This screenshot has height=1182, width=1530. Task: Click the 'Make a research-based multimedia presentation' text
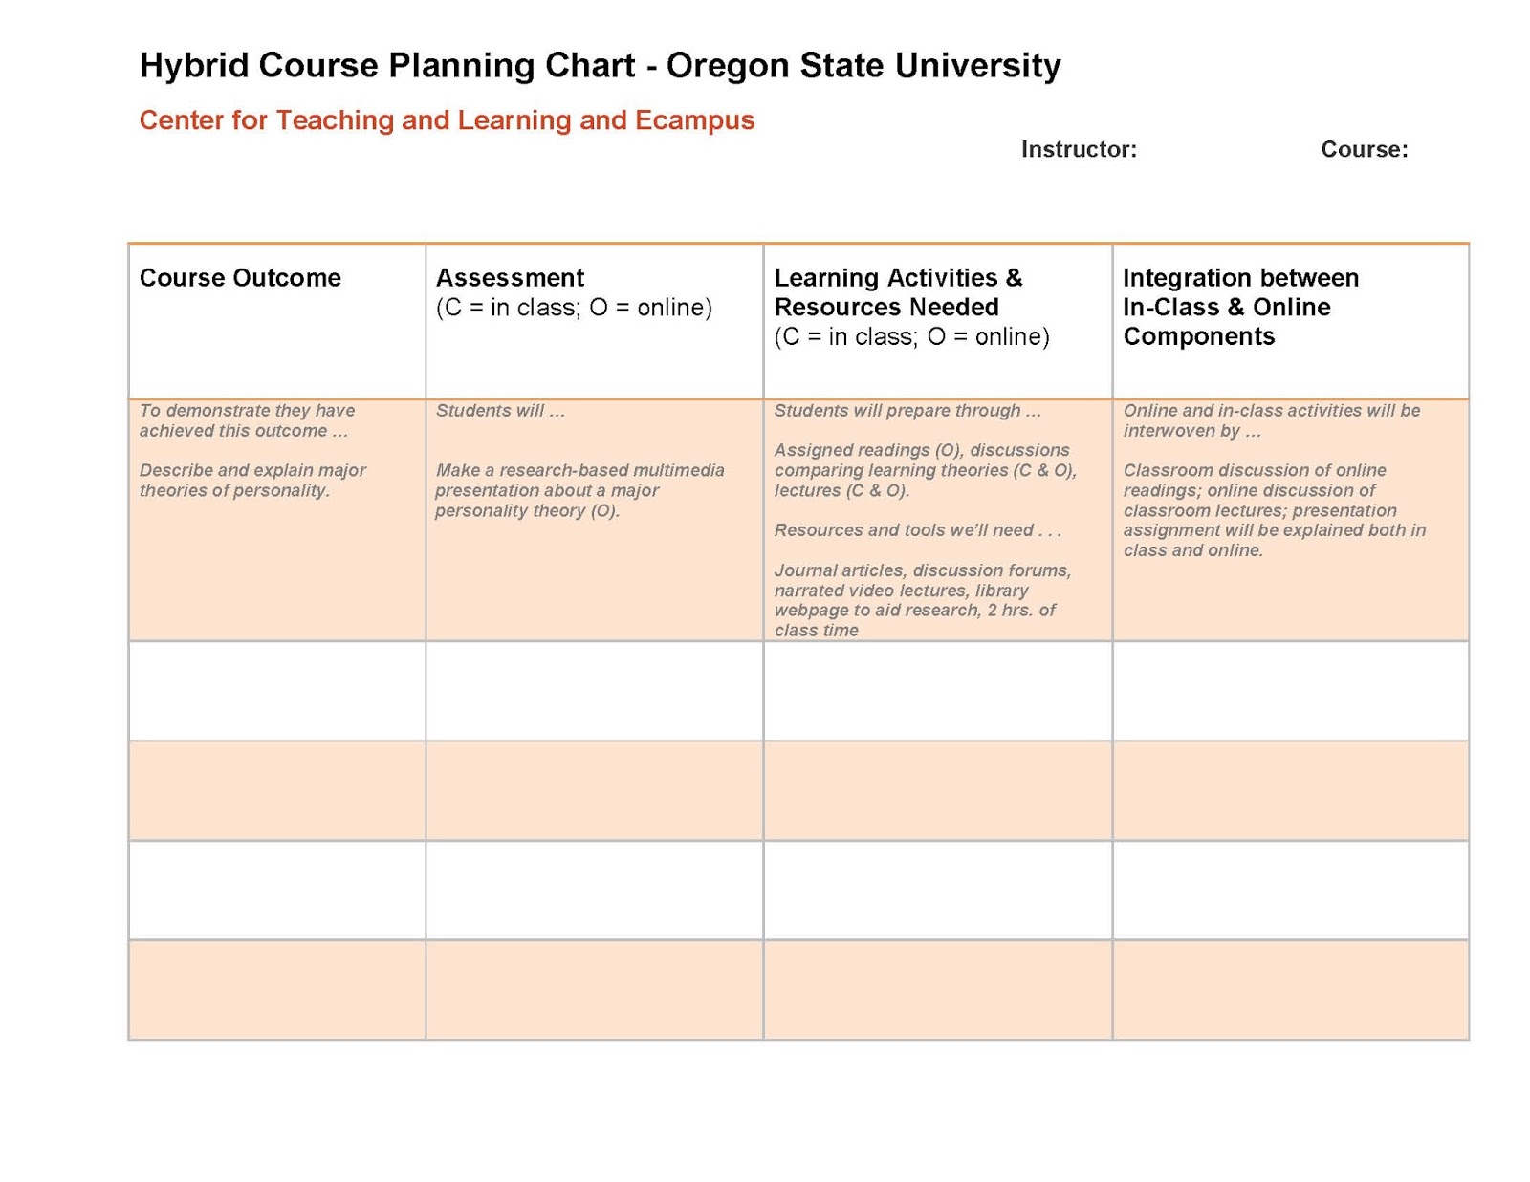pyautogui.click(x=579, y=490)
